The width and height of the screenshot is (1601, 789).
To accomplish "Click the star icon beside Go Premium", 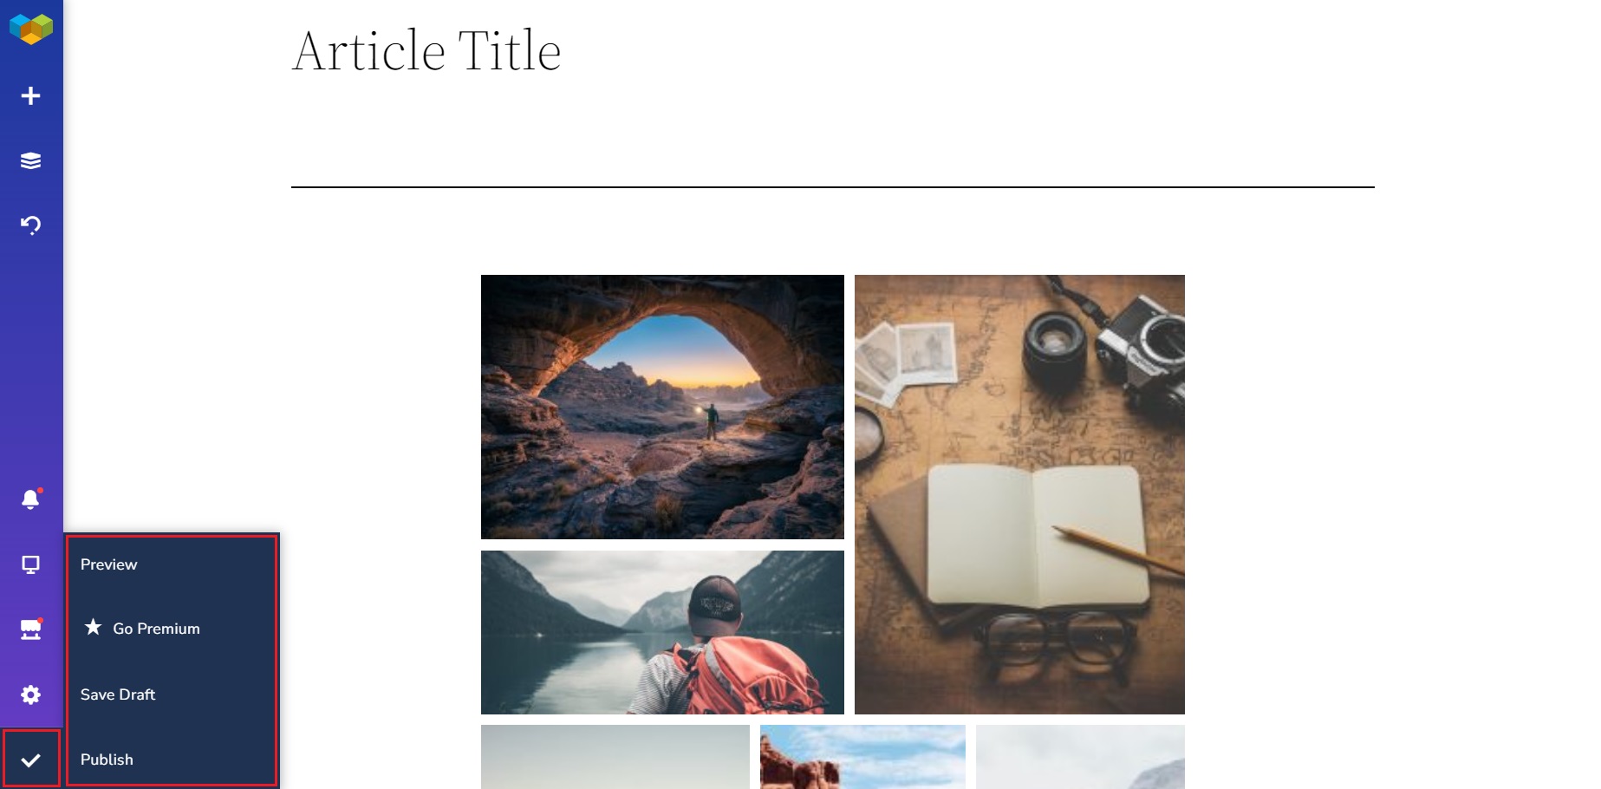I will (94, 627).
